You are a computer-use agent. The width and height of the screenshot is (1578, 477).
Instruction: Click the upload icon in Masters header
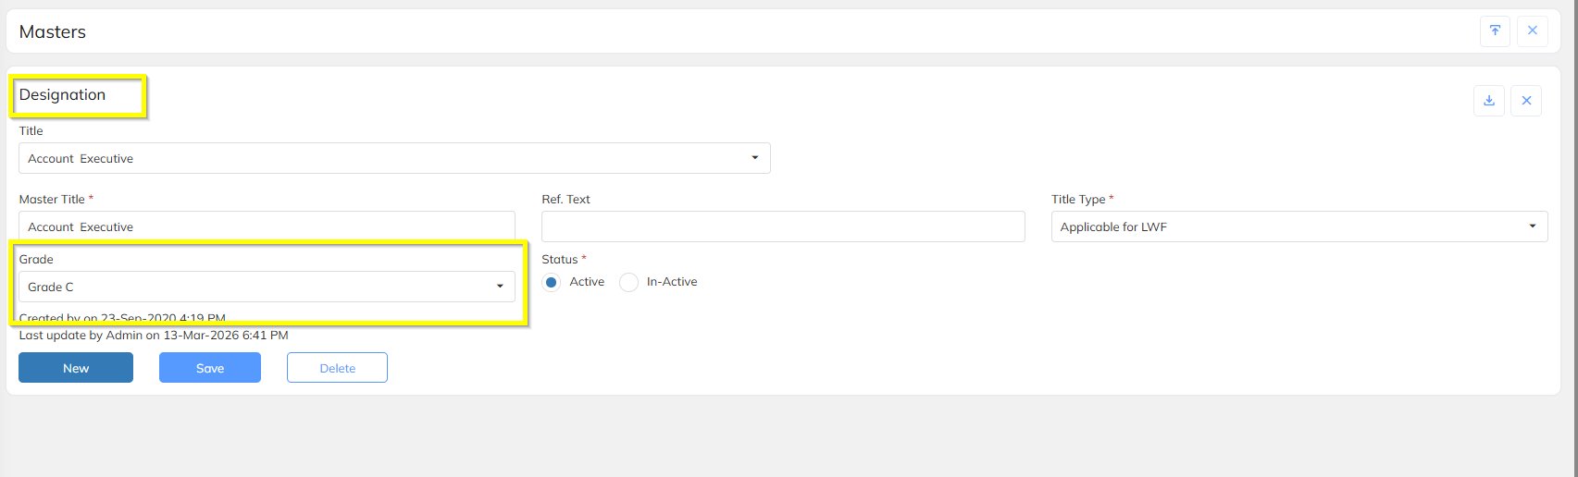[1495, 31]
